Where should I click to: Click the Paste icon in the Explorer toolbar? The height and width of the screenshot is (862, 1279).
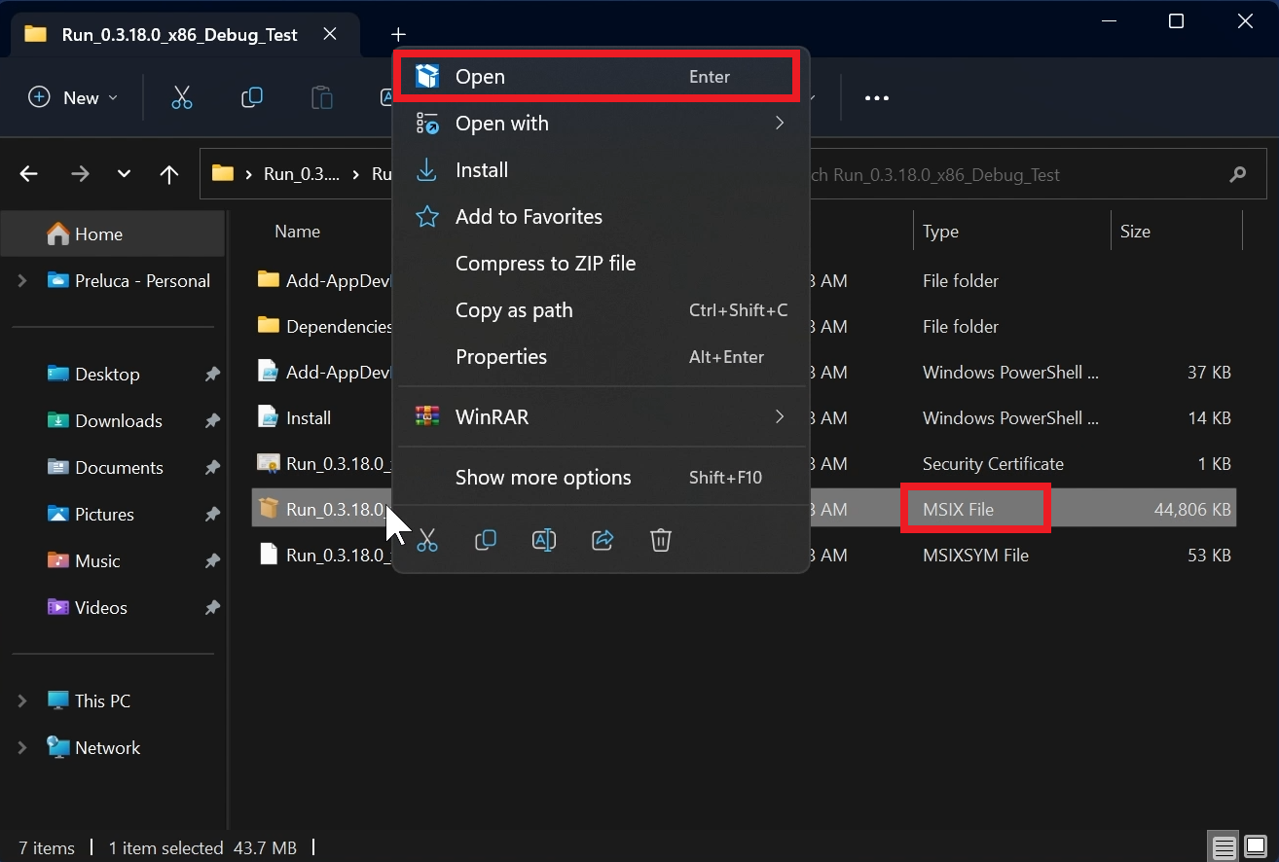click(321, 97)
